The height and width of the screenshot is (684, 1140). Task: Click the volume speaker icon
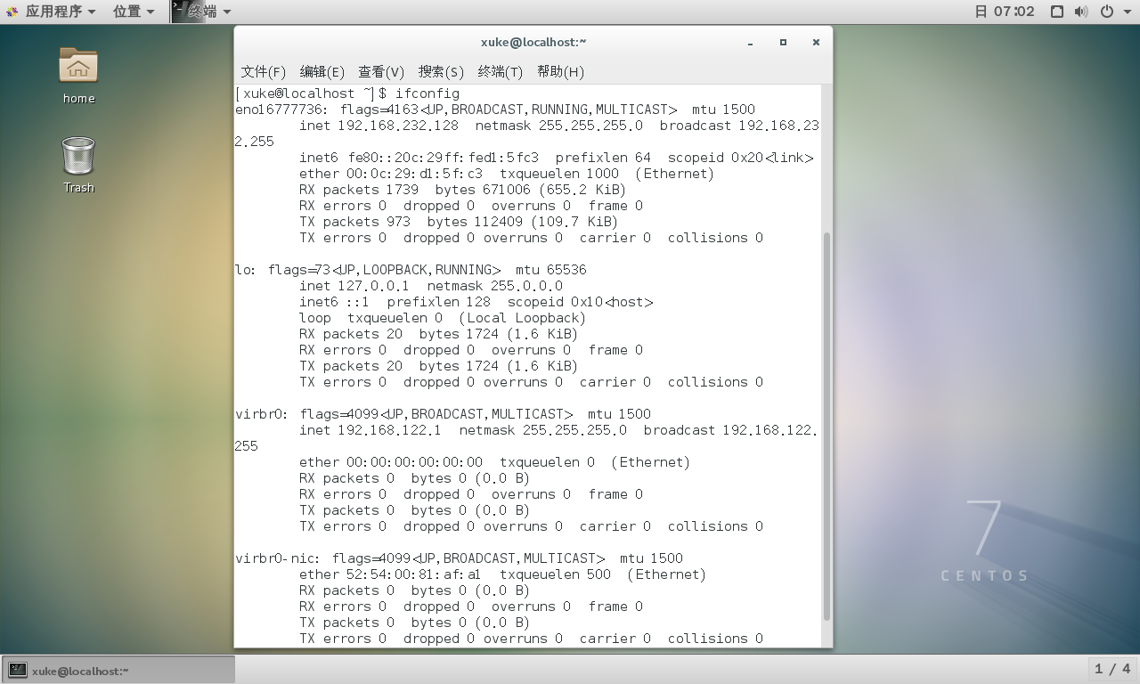1081,12
